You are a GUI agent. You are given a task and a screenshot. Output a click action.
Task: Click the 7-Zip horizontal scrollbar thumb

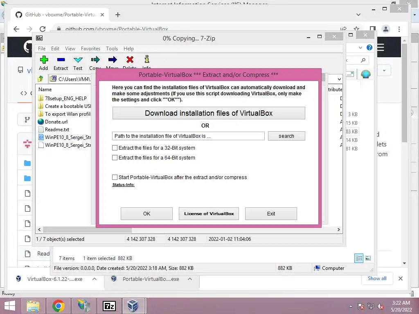pyautogui.click(x=87, y=230)
